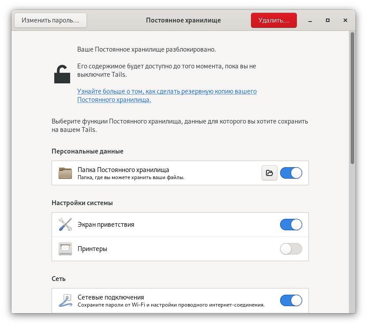Screen dimensions: 367x326
Task: Maximize the Persistent Storage window
Action: [328, 20]
